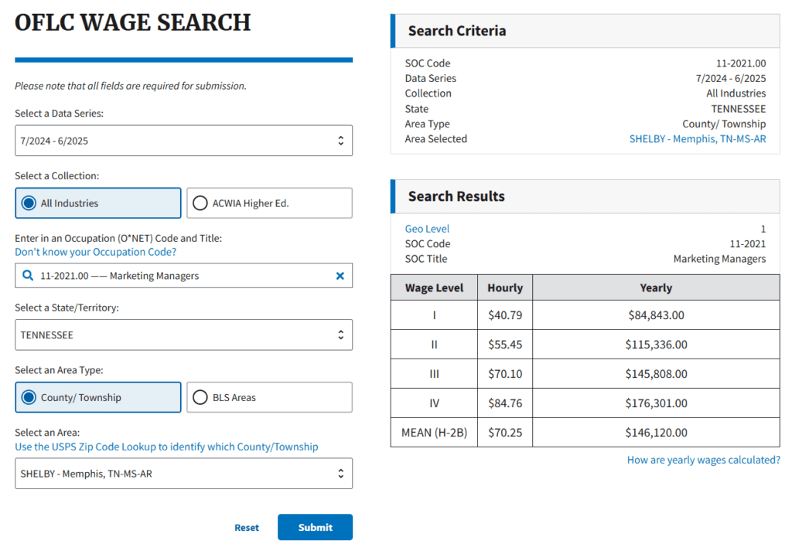The height and width of the screenshot is (554, 792).
Task: Follow the SHELBY - Memphis, TN-MS-AR link
Action: [x=697, y=139]
